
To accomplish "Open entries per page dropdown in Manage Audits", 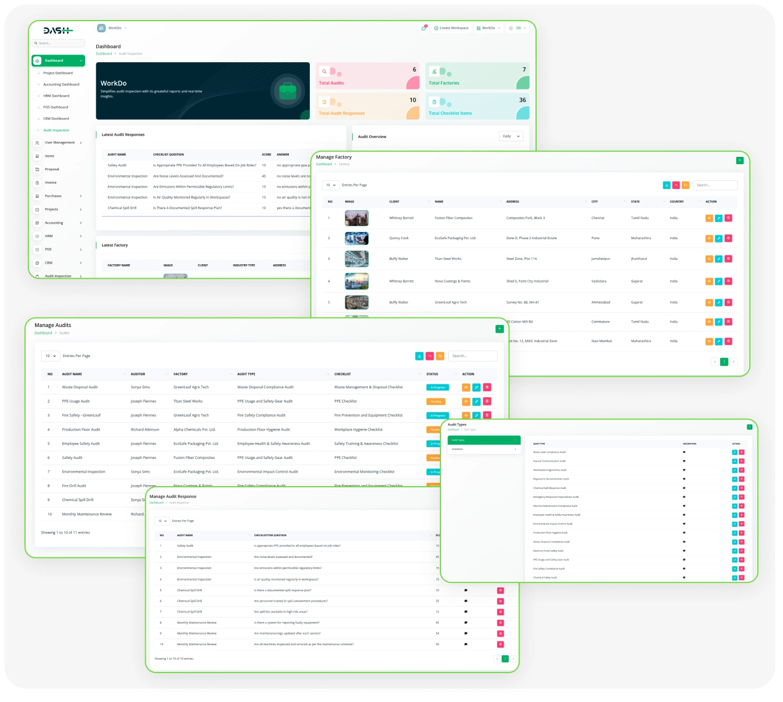I will point(51,356).
